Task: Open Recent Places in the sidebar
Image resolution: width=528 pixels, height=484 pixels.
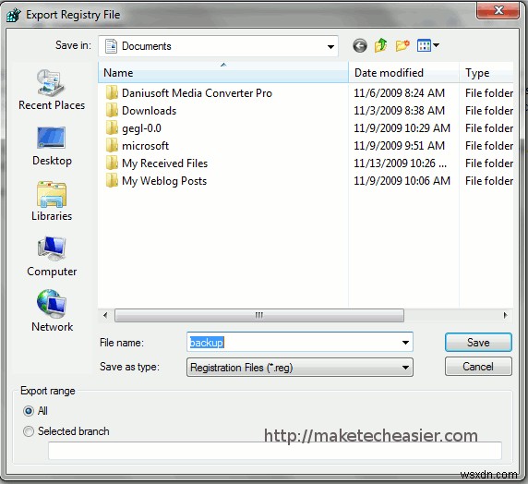Action: coord(52,90)
